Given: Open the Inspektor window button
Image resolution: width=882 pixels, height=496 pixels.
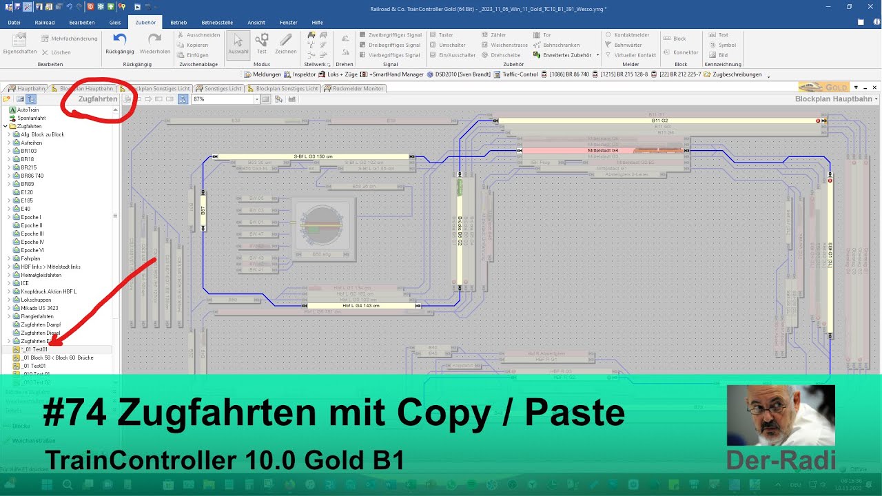Looking at the screenshot, I should pos(300,74).
